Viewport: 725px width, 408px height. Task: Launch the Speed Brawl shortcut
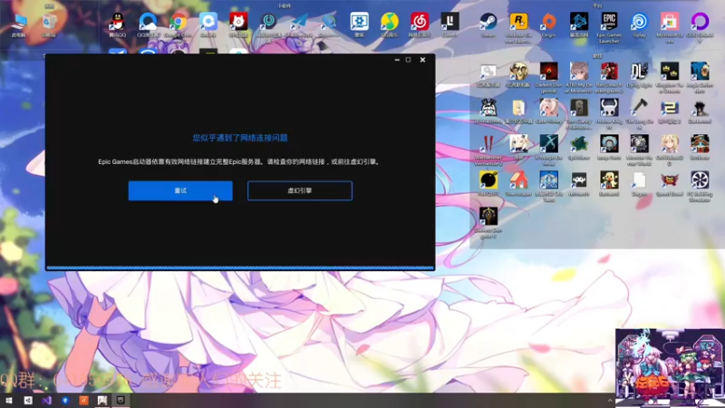[x=670, y=184]
